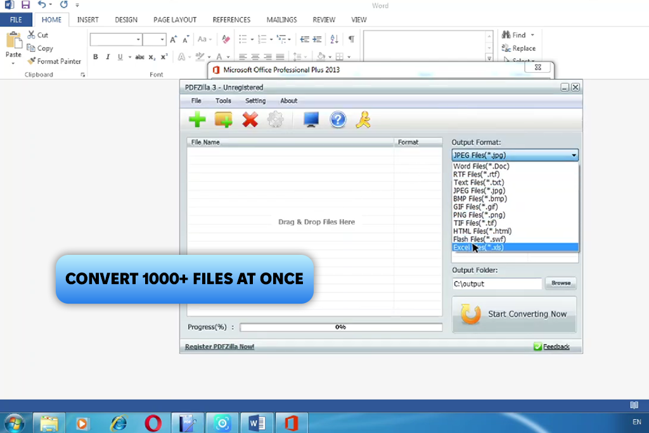
Task: Click the Opera browser taskbar icon
Action: tap(153, 423)
